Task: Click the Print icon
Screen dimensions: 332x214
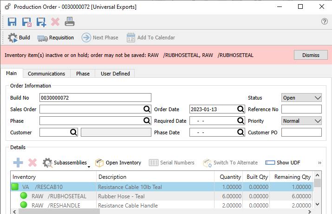Action: pos(70,22)
